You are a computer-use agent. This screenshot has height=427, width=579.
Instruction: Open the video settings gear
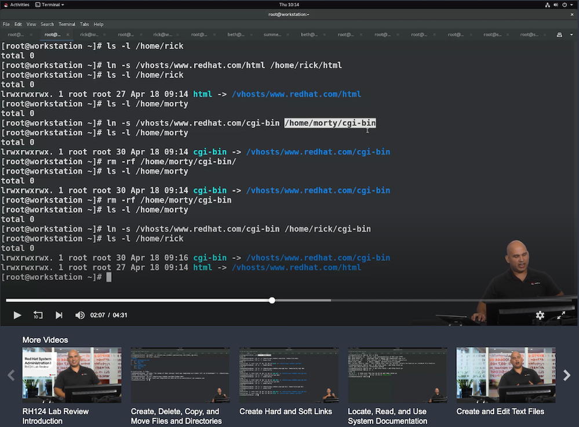coord(540,315)
